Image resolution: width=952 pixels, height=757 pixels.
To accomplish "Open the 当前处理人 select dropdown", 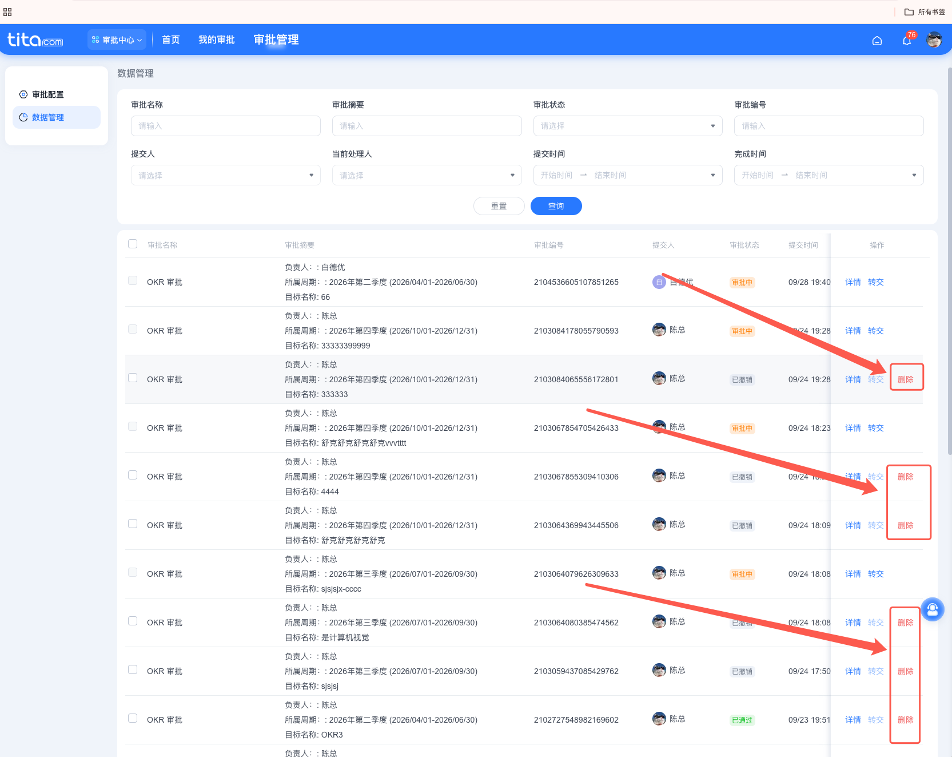I will 427,175.
